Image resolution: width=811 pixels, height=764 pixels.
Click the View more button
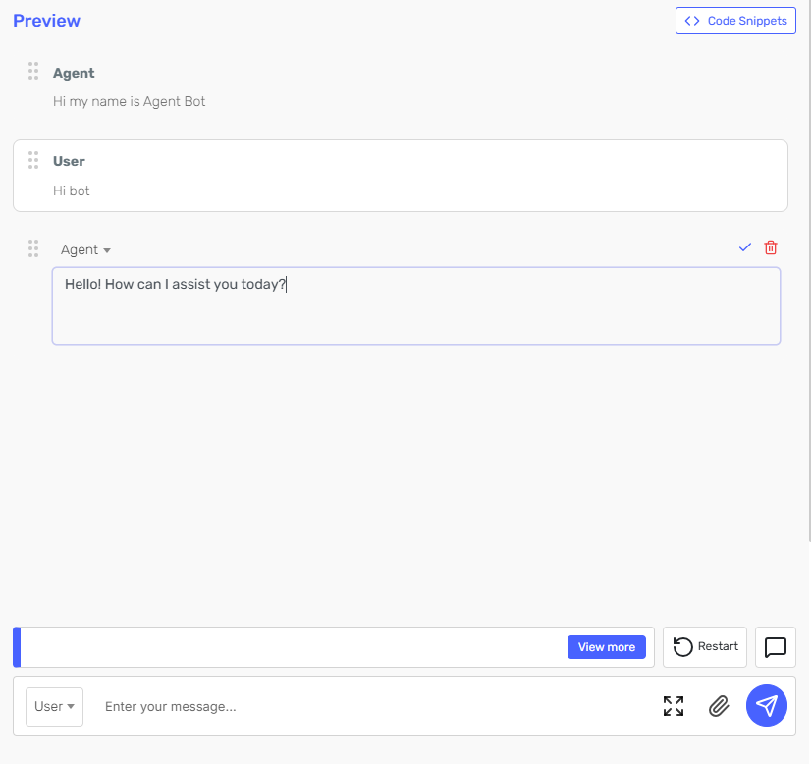click(606, 647)
